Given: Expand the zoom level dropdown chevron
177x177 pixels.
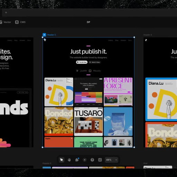Looking at the screenshot, I should coord(116,160).
